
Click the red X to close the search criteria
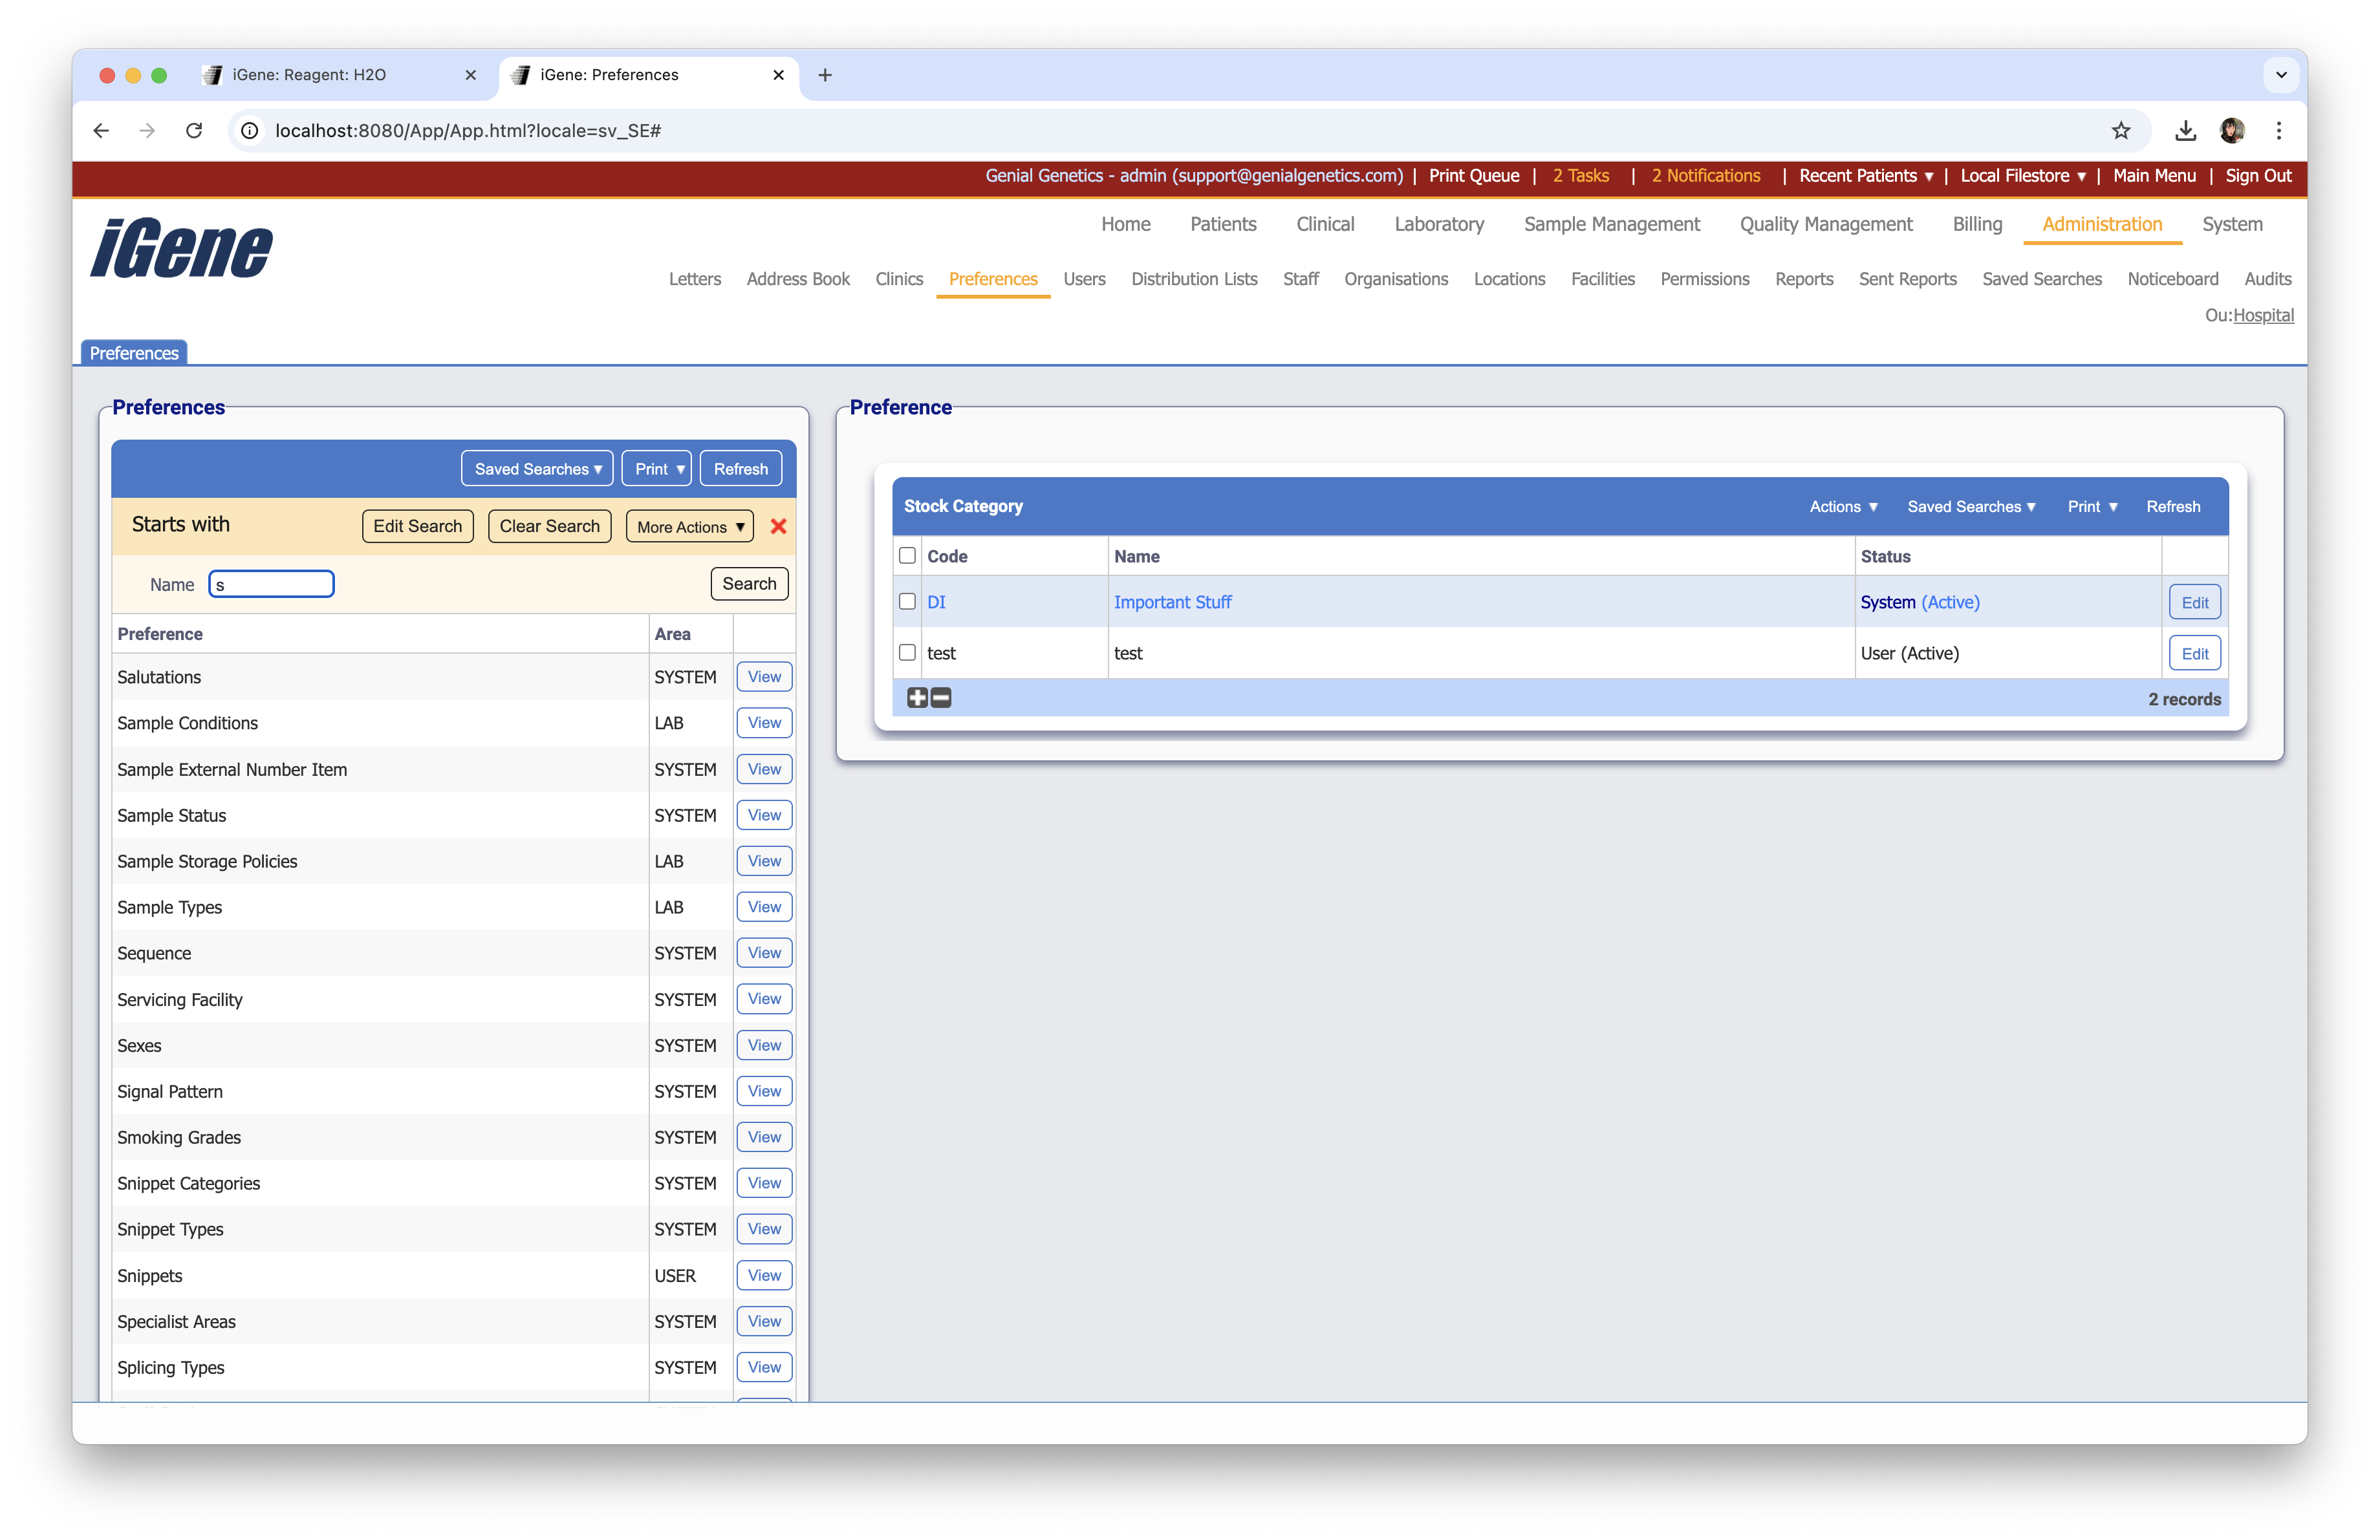[x=779, y=527]
